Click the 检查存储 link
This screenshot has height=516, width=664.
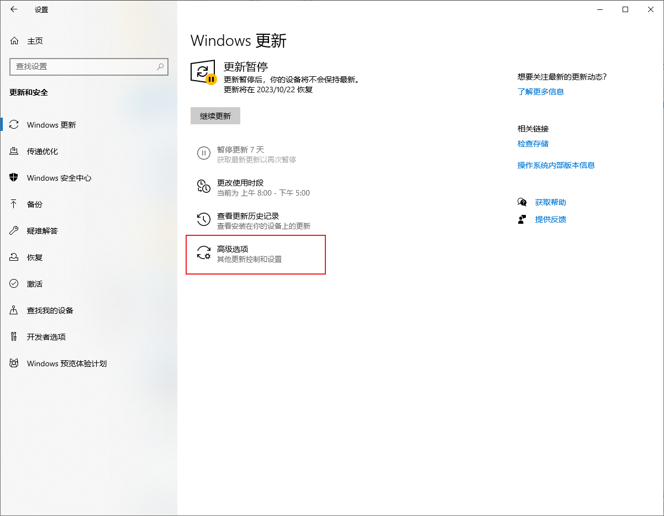533,144
